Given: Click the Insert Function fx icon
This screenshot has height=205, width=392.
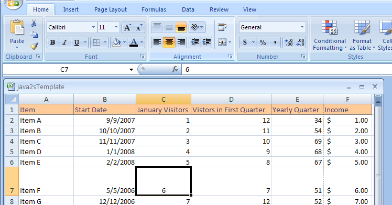Looking at the screenshot, I should pyautogui.click(x=175, y=69).
